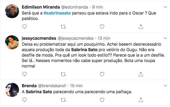The width and height of the screenshot is (170, 107).
Task: Like jessycacmendes' tweet about Sabrina Sato
Action: [x=102, y=74]
